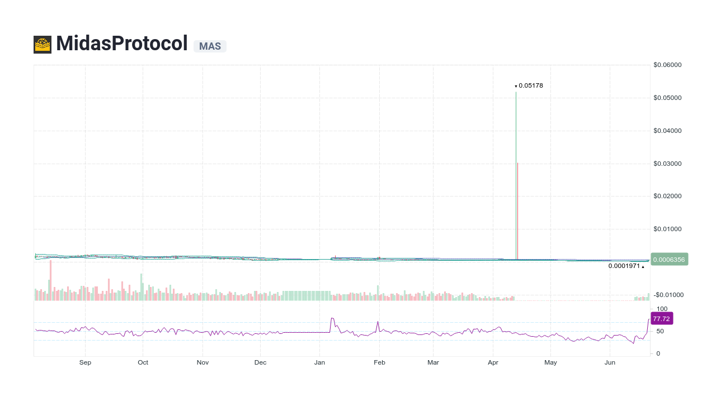
Task: Click the MAS ticker badge
Action: (x=210, y=46)
